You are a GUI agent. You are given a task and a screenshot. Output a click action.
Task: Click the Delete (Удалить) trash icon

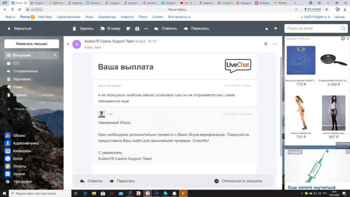74,29
